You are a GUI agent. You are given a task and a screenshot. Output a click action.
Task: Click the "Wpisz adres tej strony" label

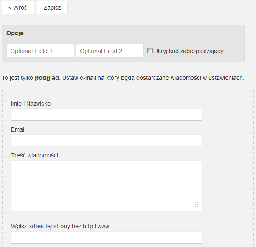61,226
